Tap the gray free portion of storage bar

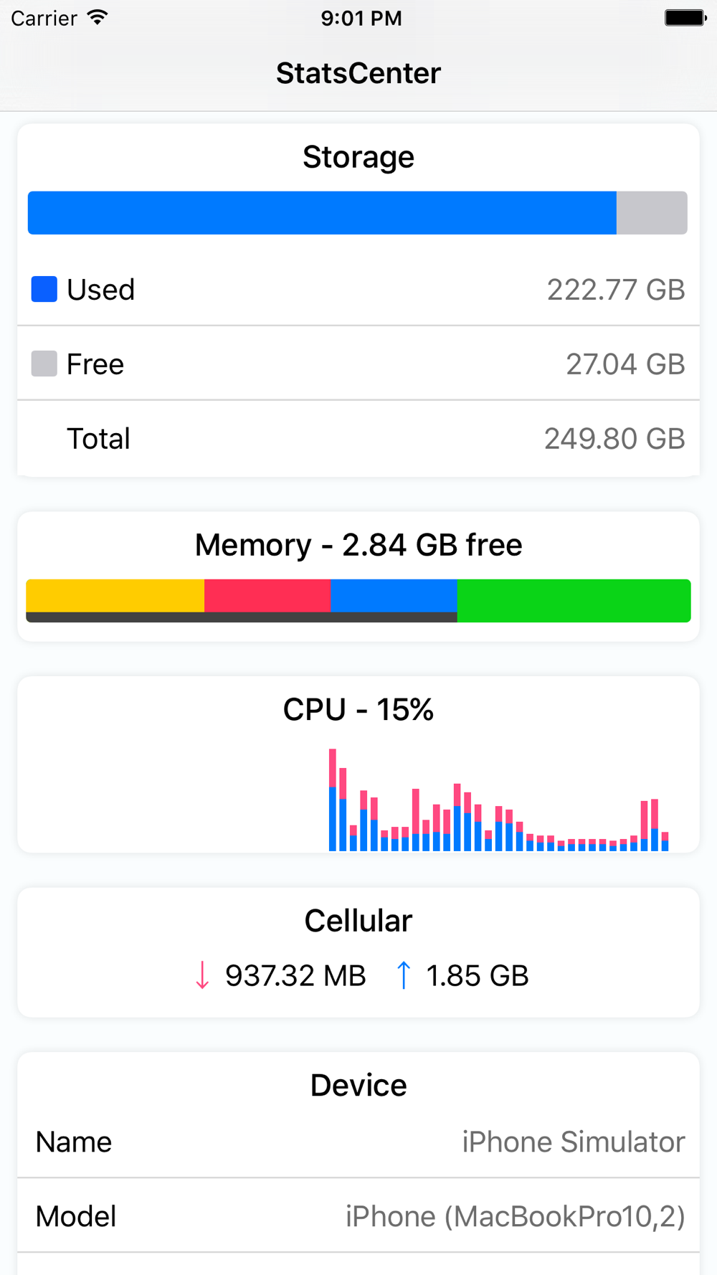[x=652, y=213]
